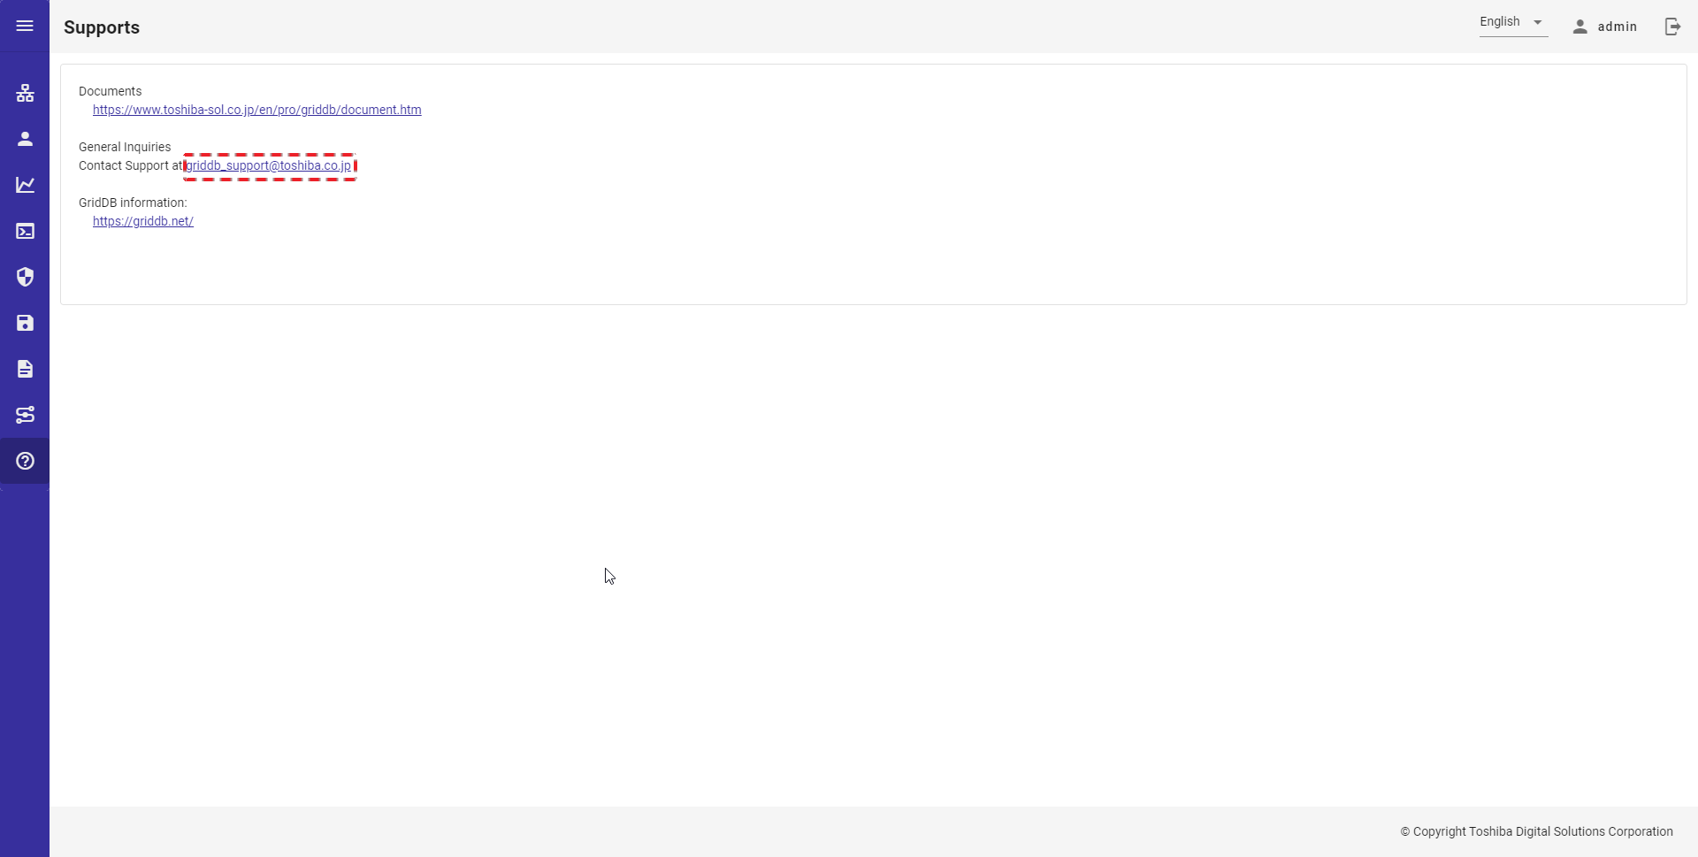Click the language dropdown arrow
The width and height of the screenshot is (1698, 857).
[x=1538, y=22]
